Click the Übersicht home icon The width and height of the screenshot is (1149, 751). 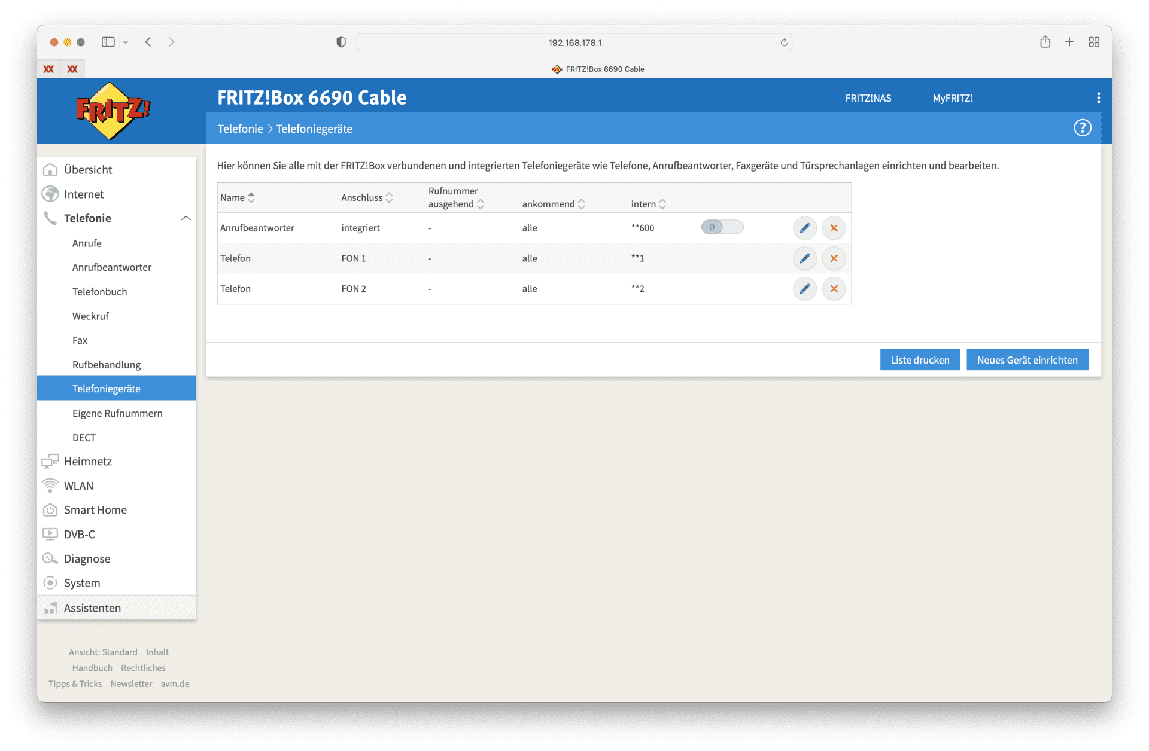coord(50,170)
